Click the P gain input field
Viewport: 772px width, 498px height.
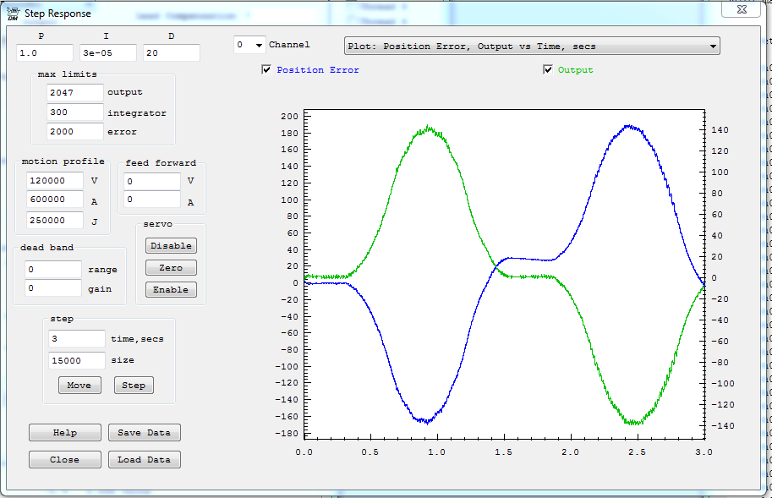(x=44, y=53)
